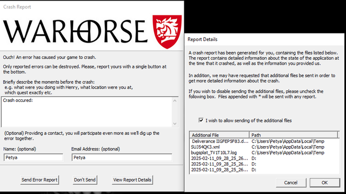Click the Don't Send button
This screenshot has height=194, width=346.
coord(85,179)
